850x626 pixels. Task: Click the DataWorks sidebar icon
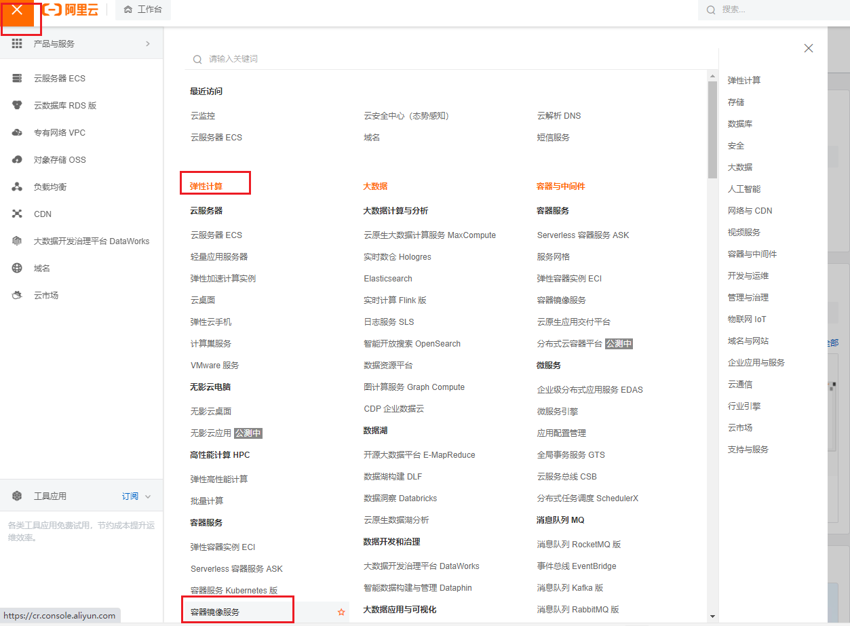18,241
